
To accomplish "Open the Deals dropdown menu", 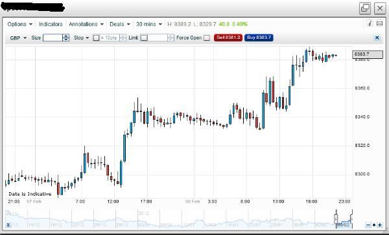I will tap(120, 24).
